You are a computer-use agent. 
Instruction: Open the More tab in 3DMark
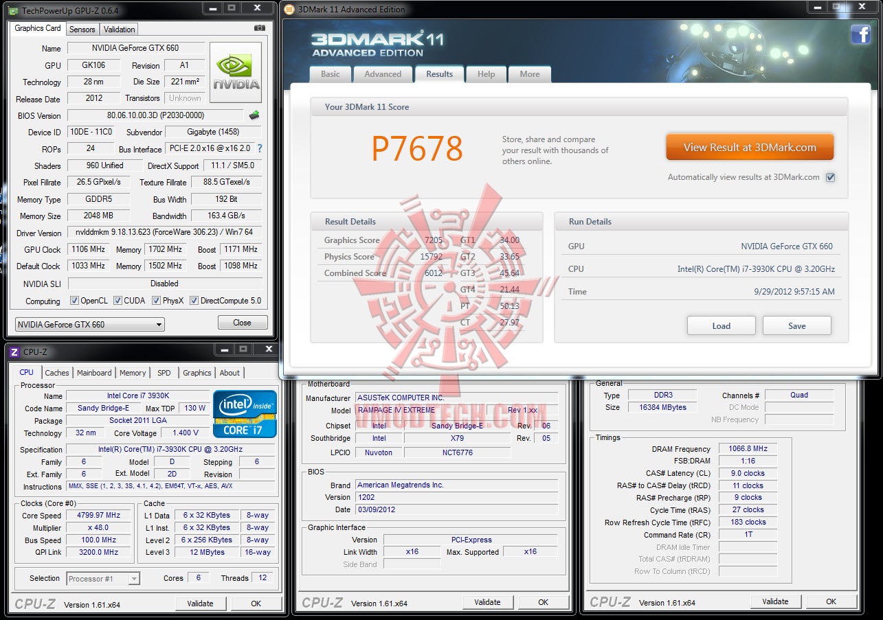click(x=530, y=74)
